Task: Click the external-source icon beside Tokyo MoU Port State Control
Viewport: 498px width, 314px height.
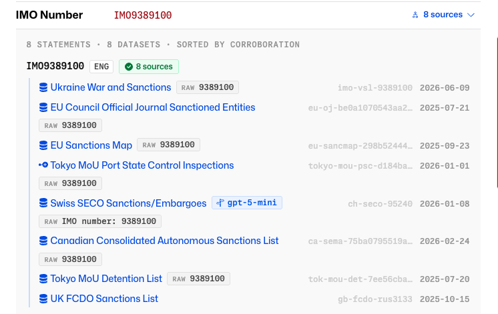Action: 43,165
